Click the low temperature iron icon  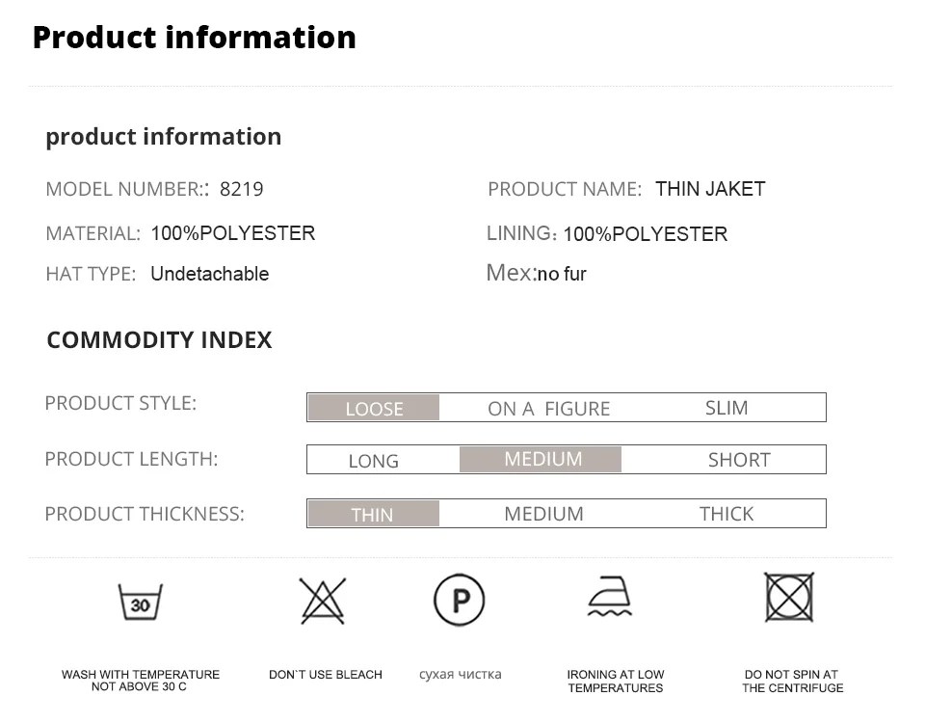coord(610,597)
